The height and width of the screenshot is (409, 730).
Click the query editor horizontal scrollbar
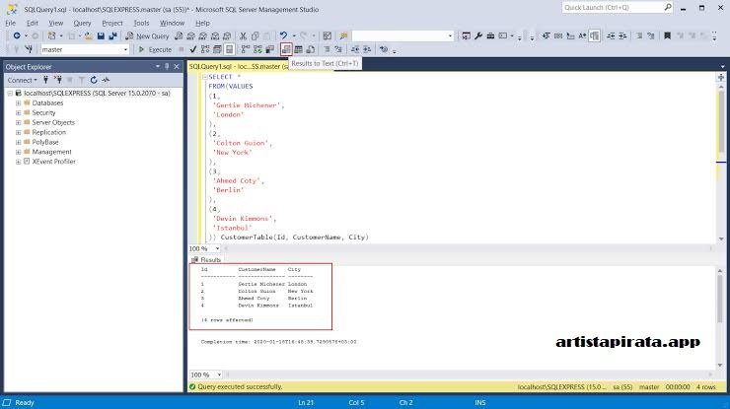pos(469,248)
